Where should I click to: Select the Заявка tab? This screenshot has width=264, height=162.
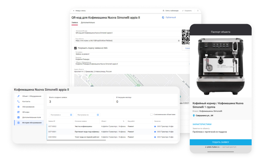[x=75, y=23]
